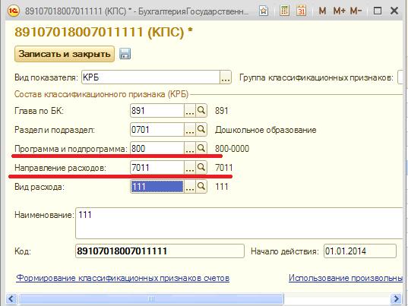This screenshot has height=306, width=408.
Task: Close the КПС window
Action: click(394, 11)
